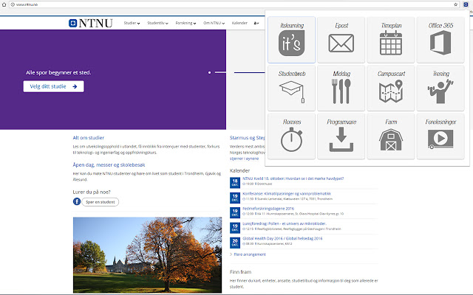Open Åpen dag, messer og skolebesøk link
This screenshot has width=473, height=295.
pyautogui.click(x=109, y=164)
